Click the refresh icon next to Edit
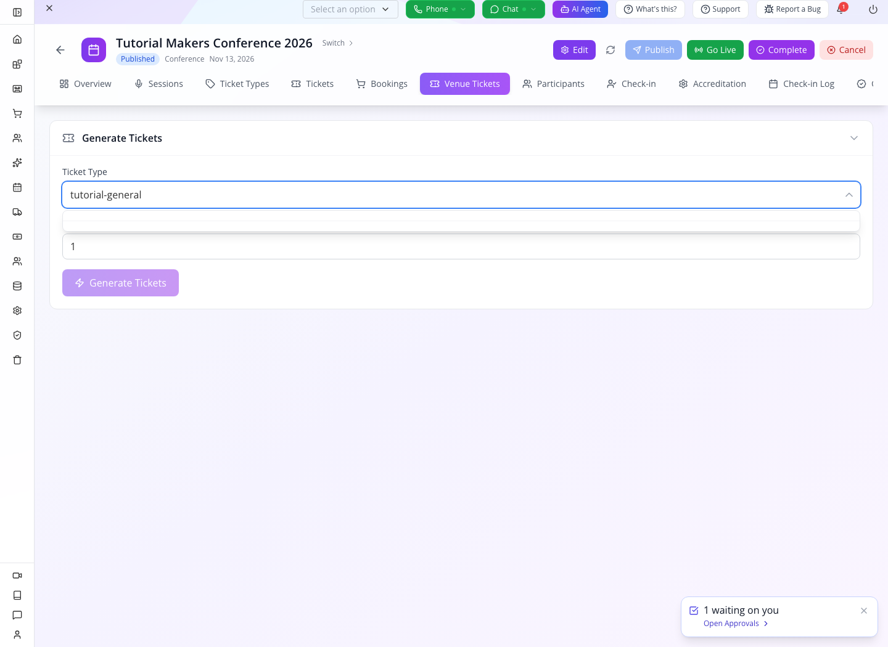Viewport: 888px width, 647px height. click(610, 50)
